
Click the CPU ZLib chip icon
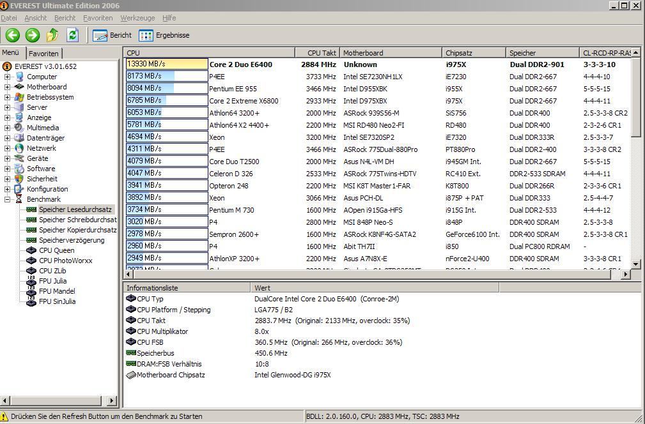tap(31, 271)
